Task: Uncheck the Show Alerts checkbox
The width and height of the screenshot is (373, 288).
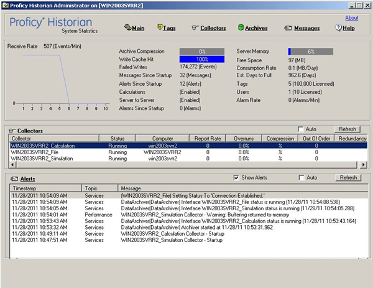Action: click(236, 177)
